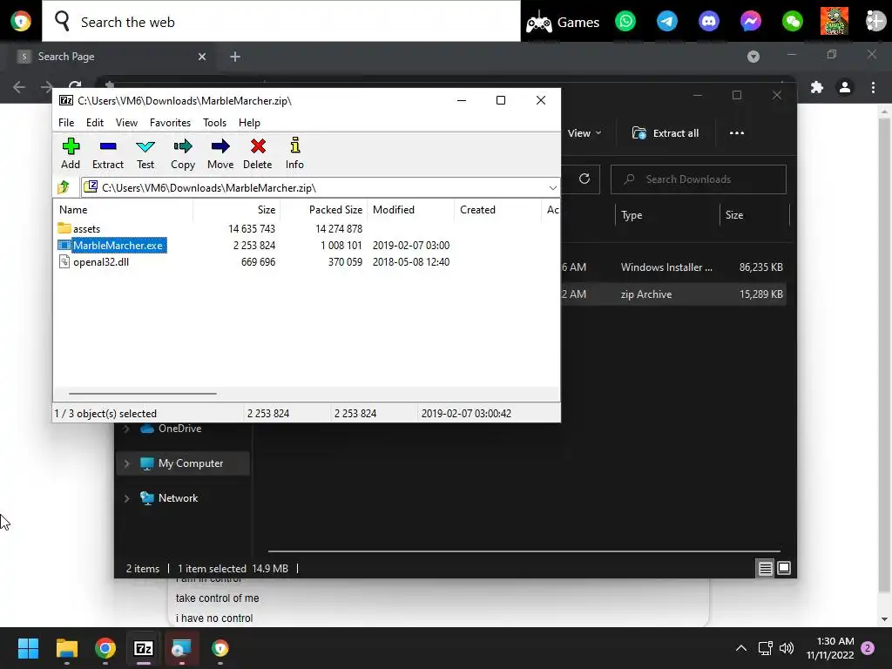This screenshot has width=892, height=669.
Task: Switch to large icons view in File Explorer
Action: (784, 568)
